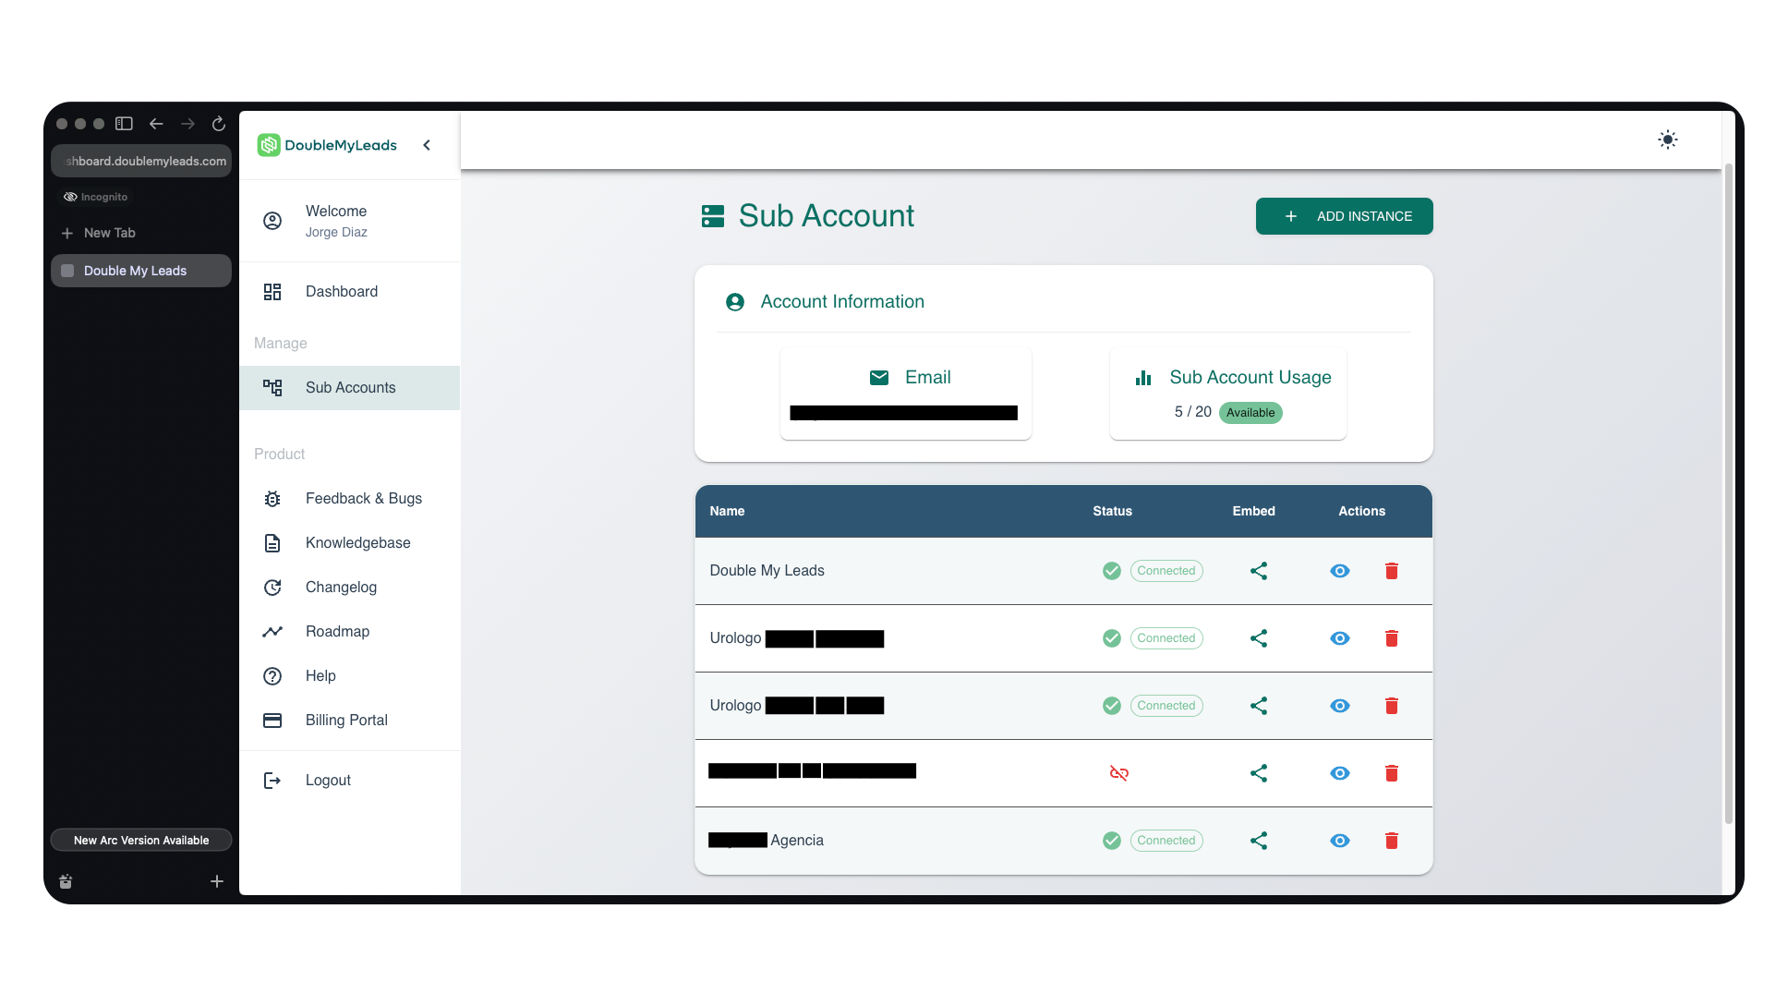This screenshot has height=1006, width=1788.
Task: Click trash icon in Double My Leads row
Action: click(x=1391, y=571)
